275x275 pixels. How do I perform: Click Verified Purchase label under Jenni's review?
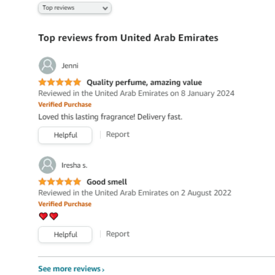[65, 104]
